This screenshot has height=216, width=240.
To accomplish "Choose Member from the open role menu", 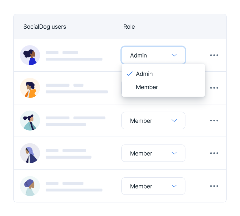I will click(147, 87).
